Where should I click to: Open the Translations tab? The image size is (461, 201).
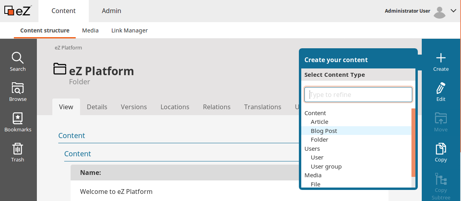(262, 107)
